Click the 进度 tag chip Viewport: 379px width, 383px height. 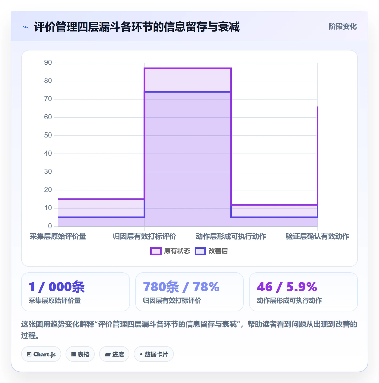tap(114, 354)
